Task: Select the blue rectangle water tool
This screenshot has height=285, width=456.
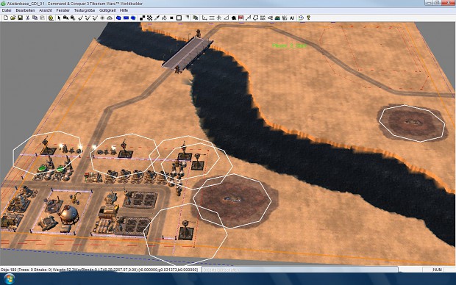Action: (126, 18)
